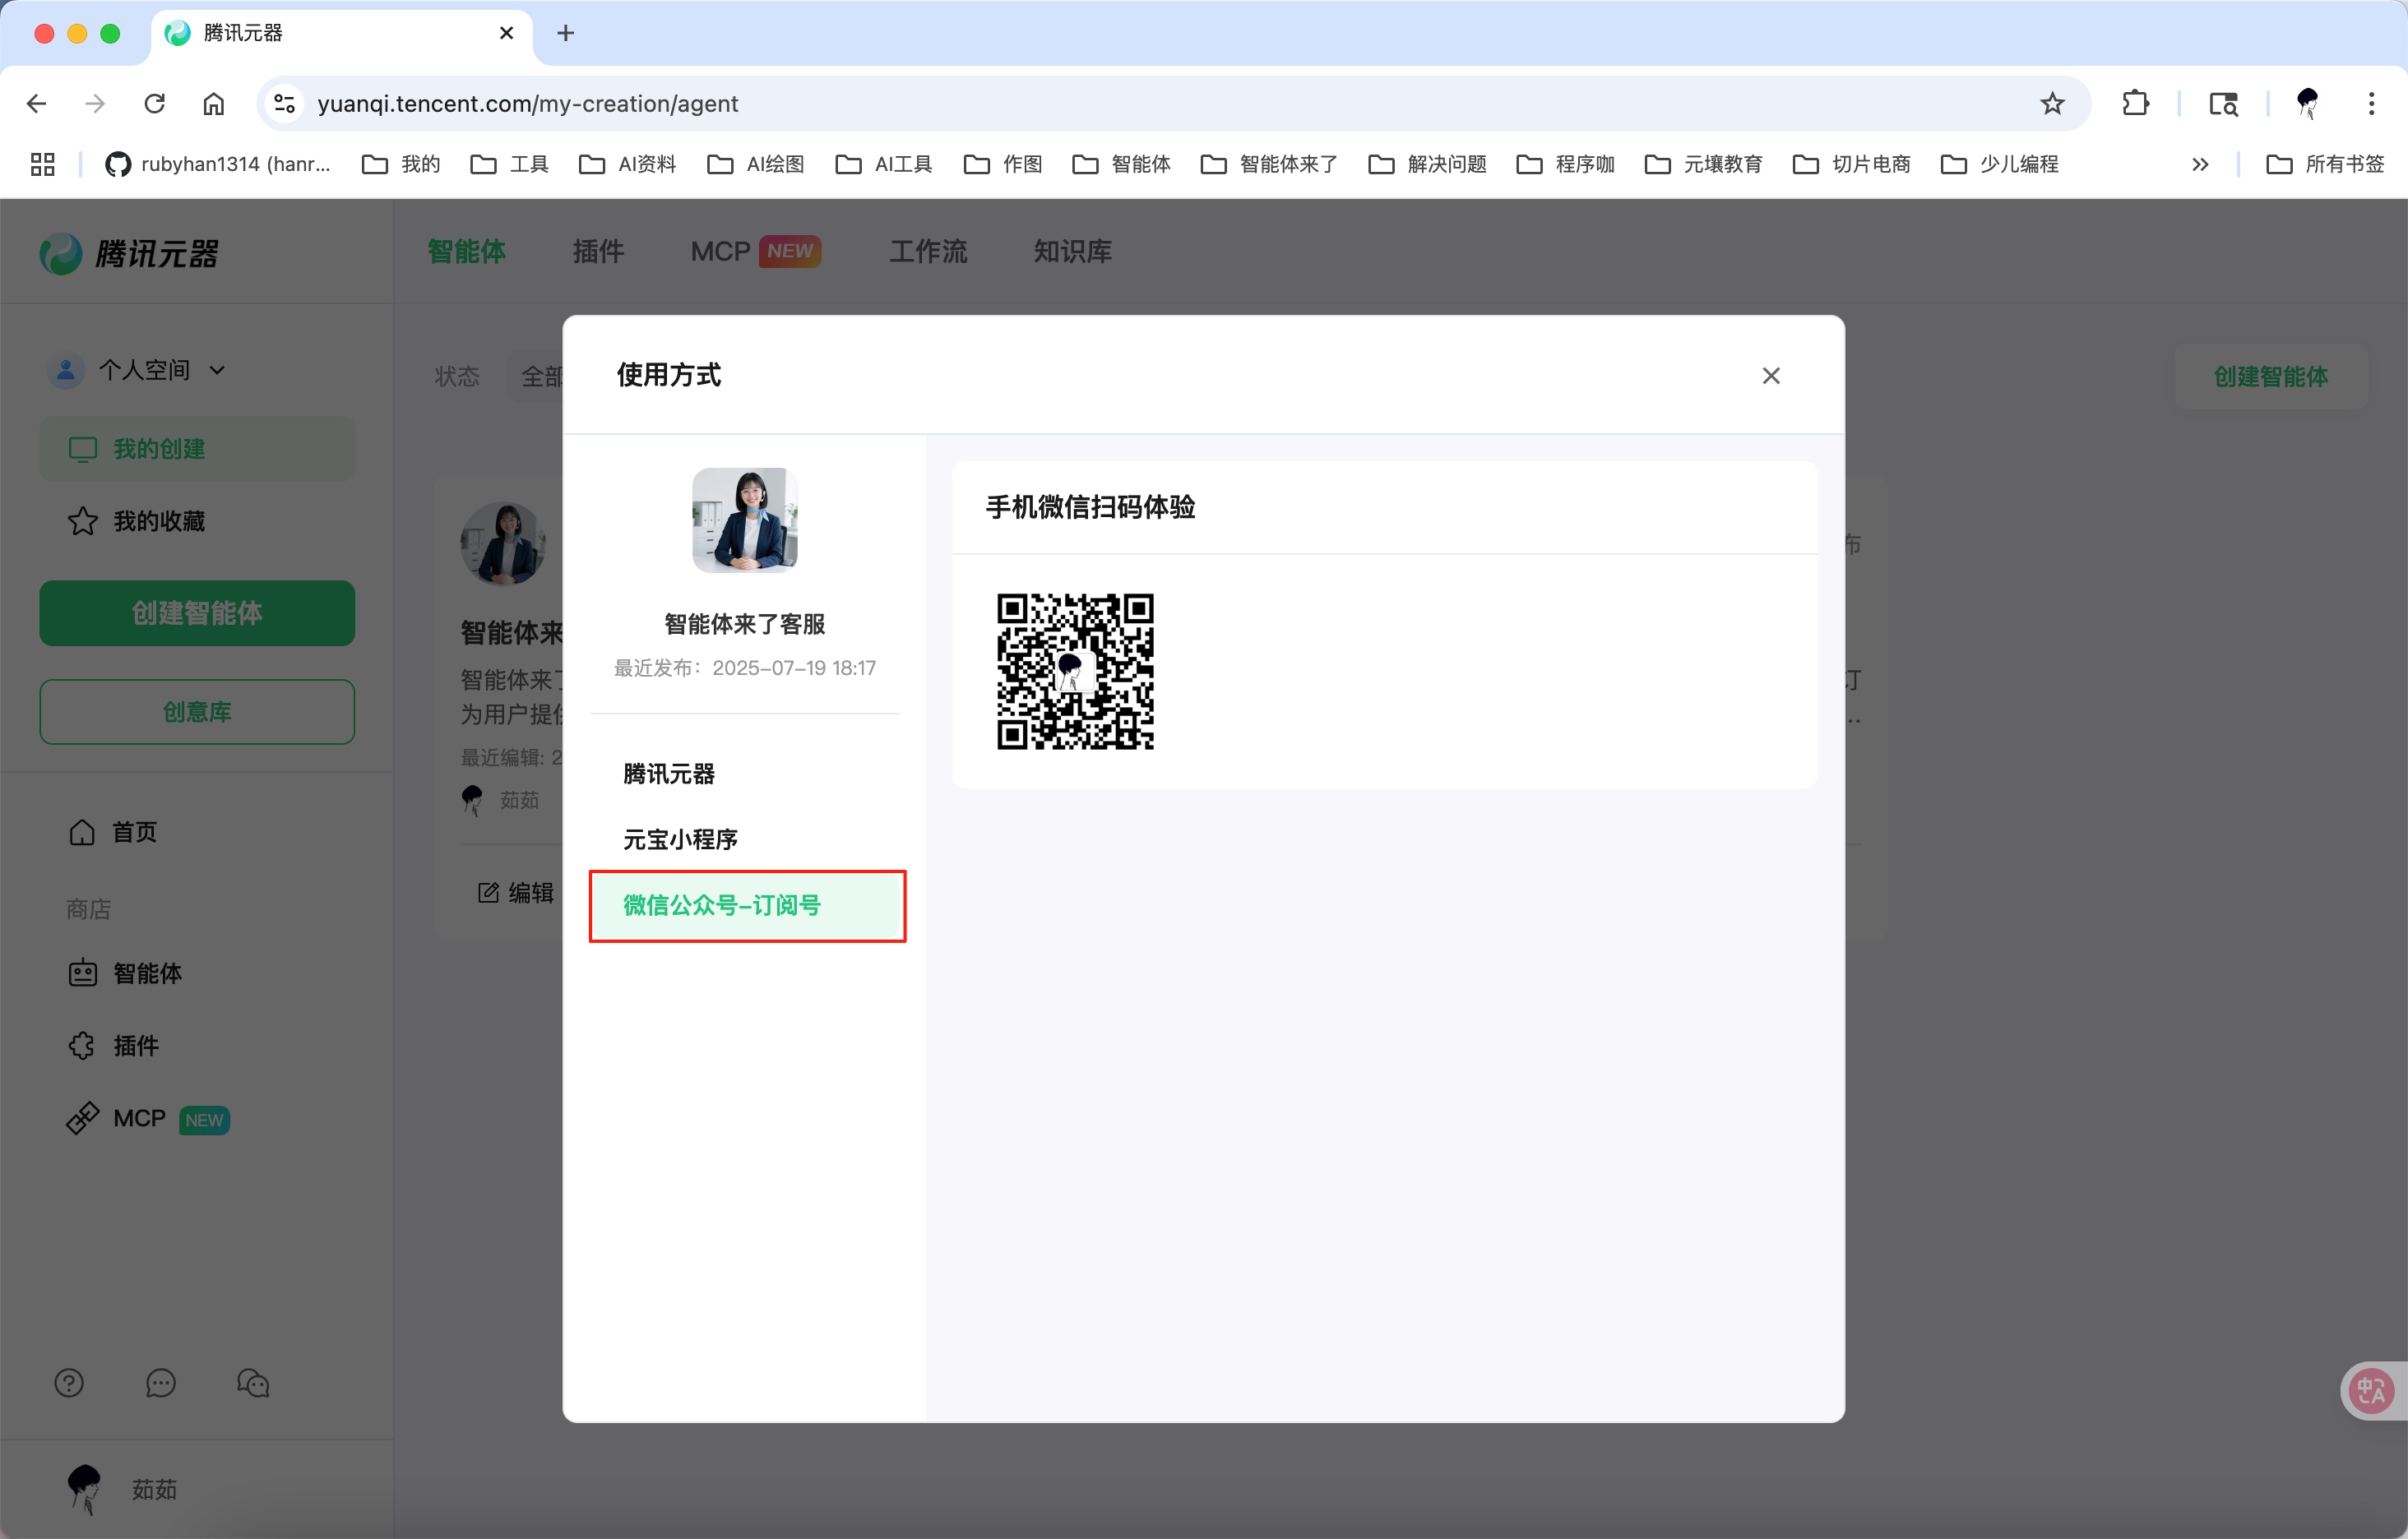Click the browser reload icon
The height and width of the screenshot is (1539, 2408).
coord(154,103)
